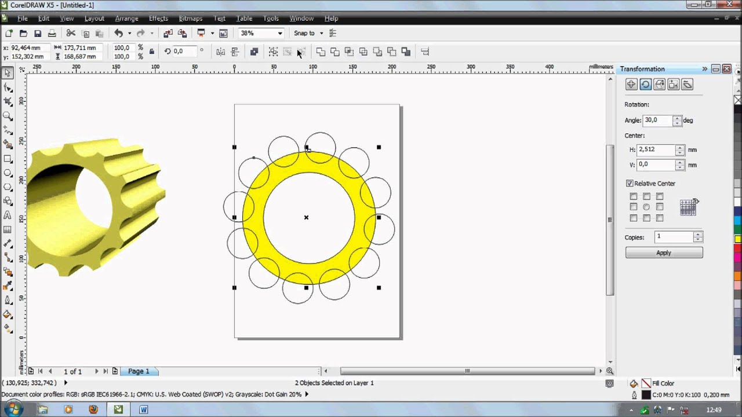Click the Cut scissors icon
This screenshot has width=742, height=417.
(71, 33)
